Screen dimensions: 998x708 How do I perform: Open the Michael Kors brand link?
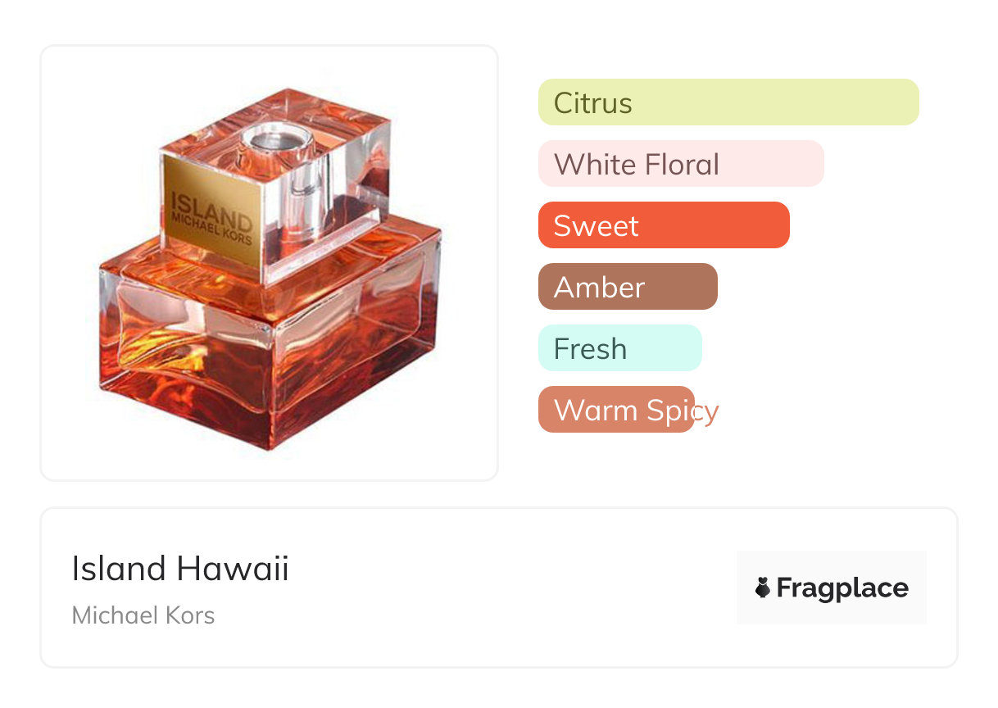point(143,615)
